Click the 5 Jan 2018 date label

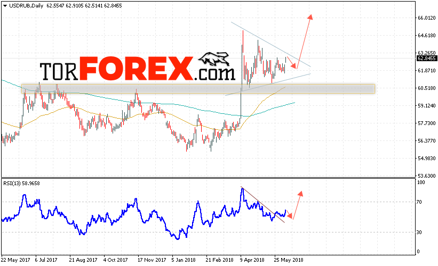184,260
